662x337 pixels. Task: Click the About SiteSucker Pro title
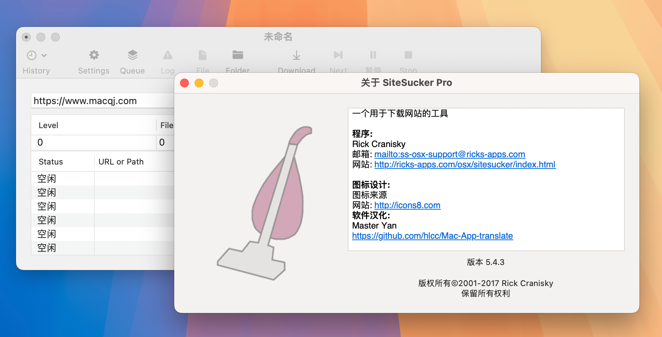coord(406,83)
